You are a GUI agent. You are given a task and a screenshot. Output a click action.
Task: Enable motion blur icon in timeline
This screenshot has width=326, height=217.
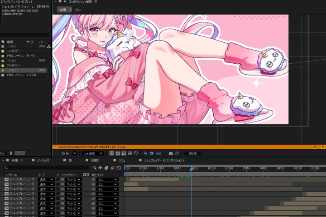click(x=112, y=168)
